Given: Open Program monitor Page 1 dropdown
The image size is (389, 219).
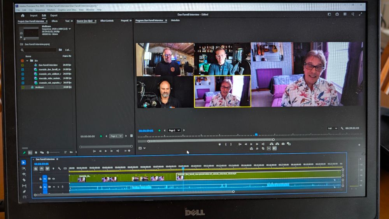Looking at the screenshot, I should tap(174, 130).
